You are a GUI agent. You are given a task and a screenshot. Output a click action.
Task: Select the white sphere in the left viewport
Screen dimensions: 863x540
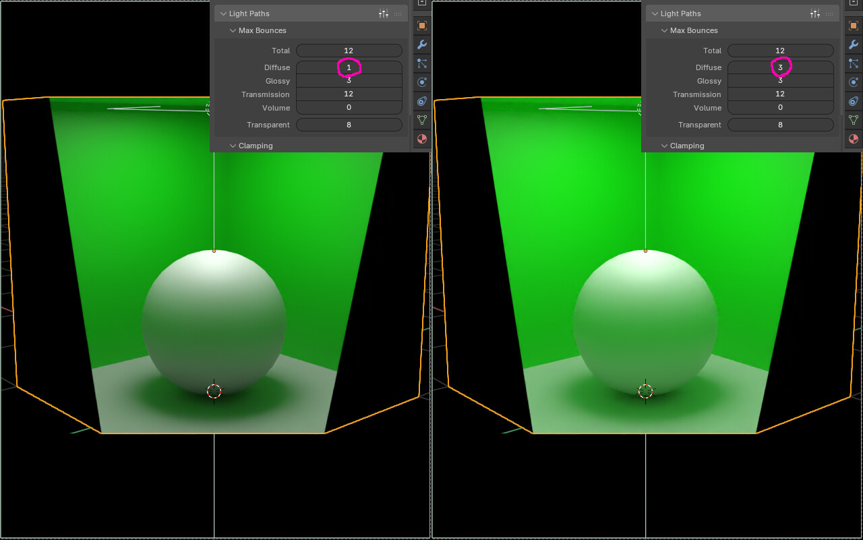point(214,322)
